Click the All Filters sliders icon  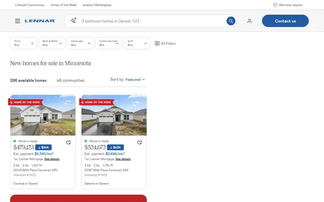click(157, 43)
